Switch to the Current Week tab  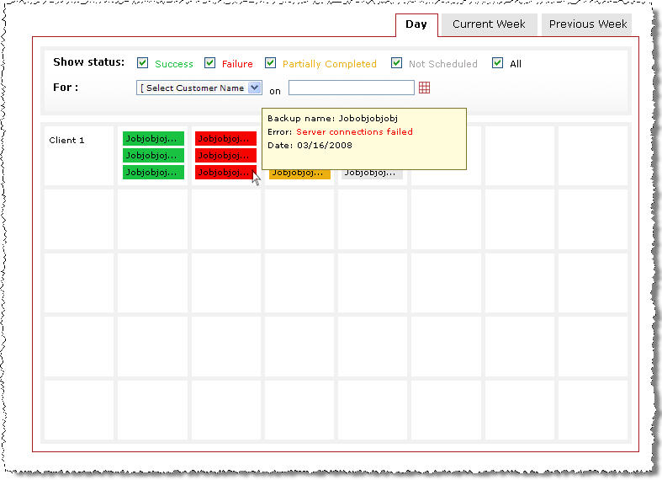coord(489,24)
